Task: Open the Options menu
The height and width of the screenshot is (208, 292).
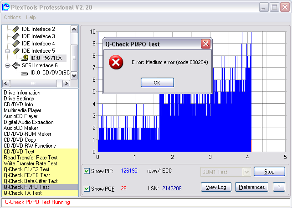Action: pyautogui.click(x=12, y=17)
